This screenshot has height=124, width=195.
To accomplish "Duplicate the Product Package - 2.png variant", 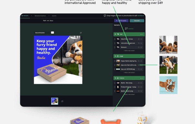I will (x=139, y=87).
